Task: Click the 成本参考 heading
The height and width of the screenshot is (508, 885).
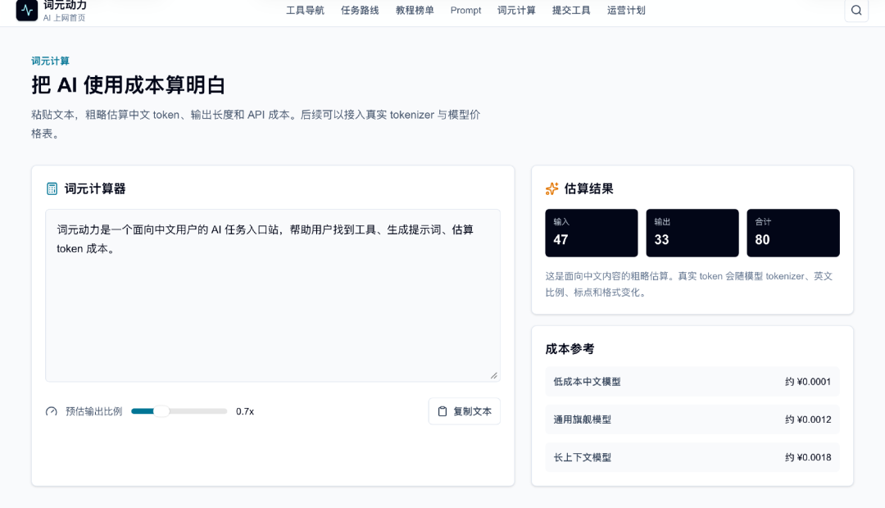Action: point(570,349)
